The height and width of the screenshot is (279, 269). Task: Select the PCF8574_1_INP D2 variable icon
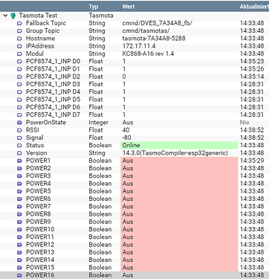[19, 77]
